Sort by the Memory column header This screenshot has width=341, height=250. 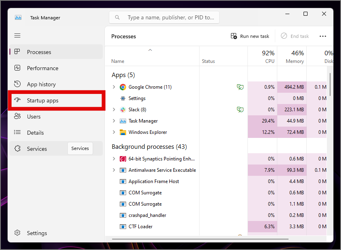click(292, 56)
